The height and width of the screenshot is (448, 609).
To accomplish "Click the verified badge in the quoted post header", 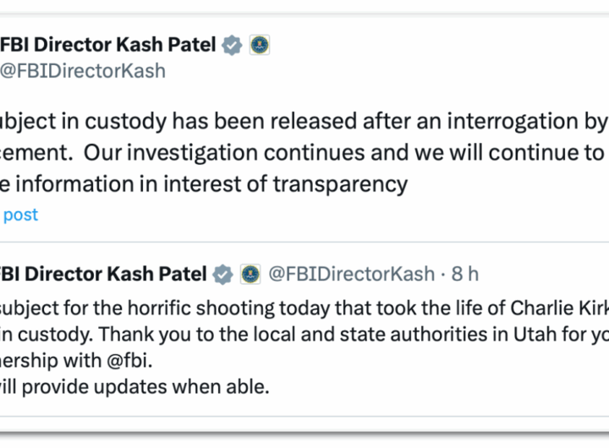I will [x=222, y=274].
